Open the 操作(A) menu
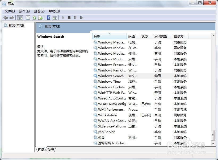The width and height of the screenshot is (218, 160). (x=24, y=11)
